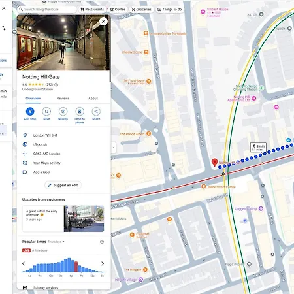The height and width of the screenshot is (294, 294).
Task: Open the tfl.gov.uk website link
Action: point(40,144)
